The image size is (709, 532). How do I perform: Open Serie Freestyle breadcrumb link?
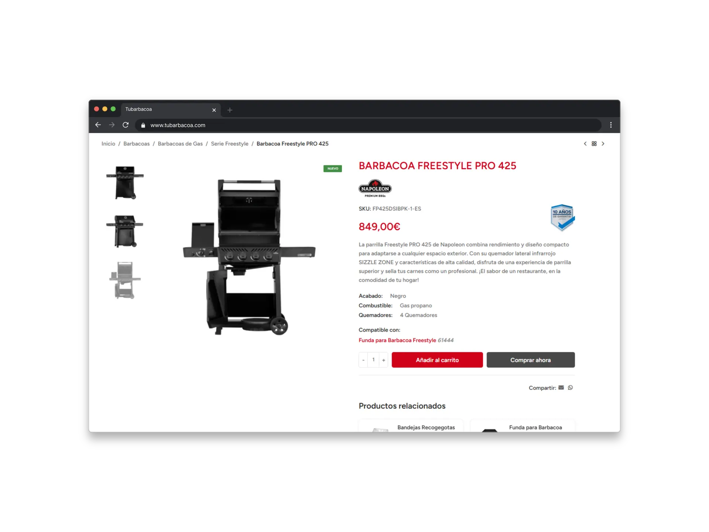(230, 144)
